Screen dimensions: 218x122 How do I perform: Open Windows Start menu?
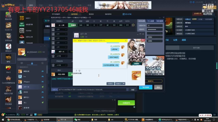3,120
